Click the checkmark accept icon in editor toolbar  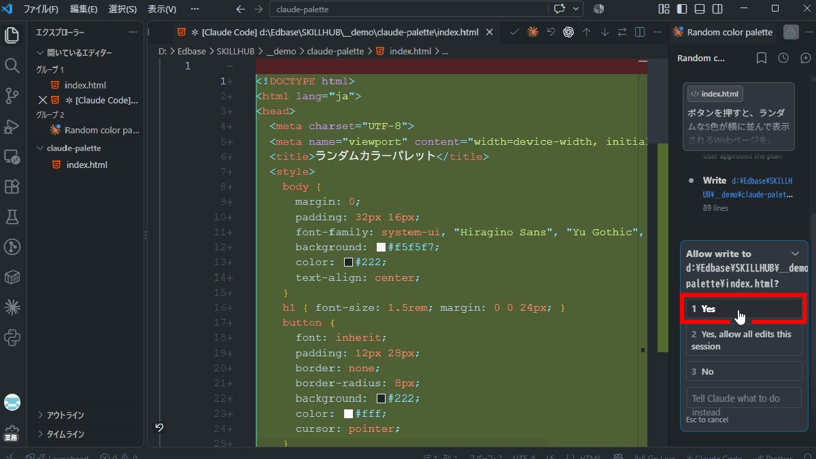coord(515,32)
